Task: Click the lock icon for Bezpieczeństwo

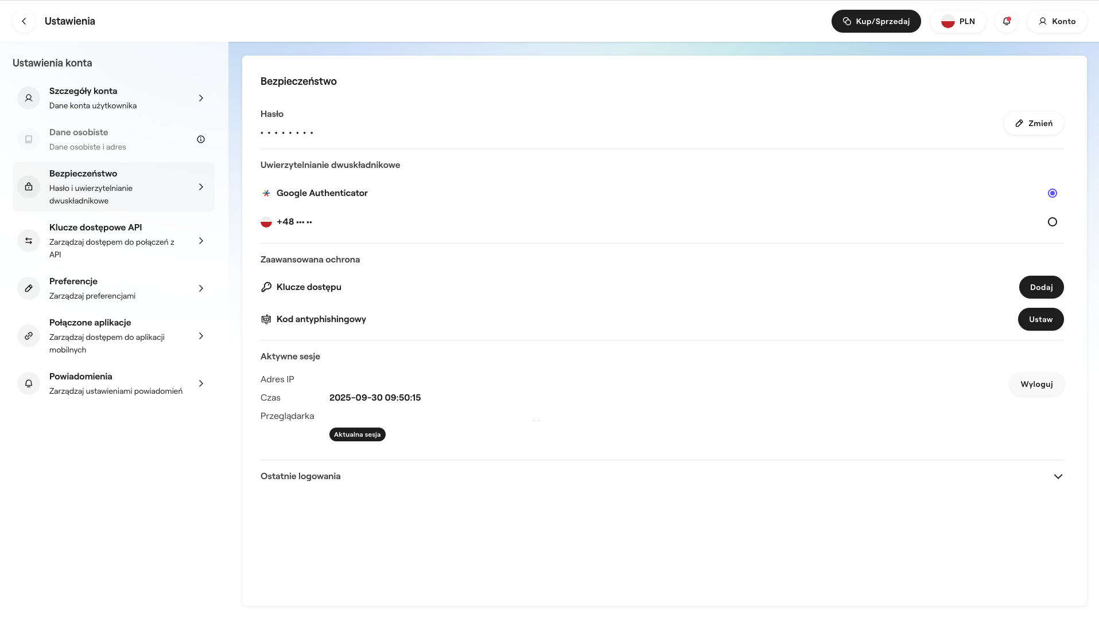Action: pyautogui.click(x=29, y=187)
